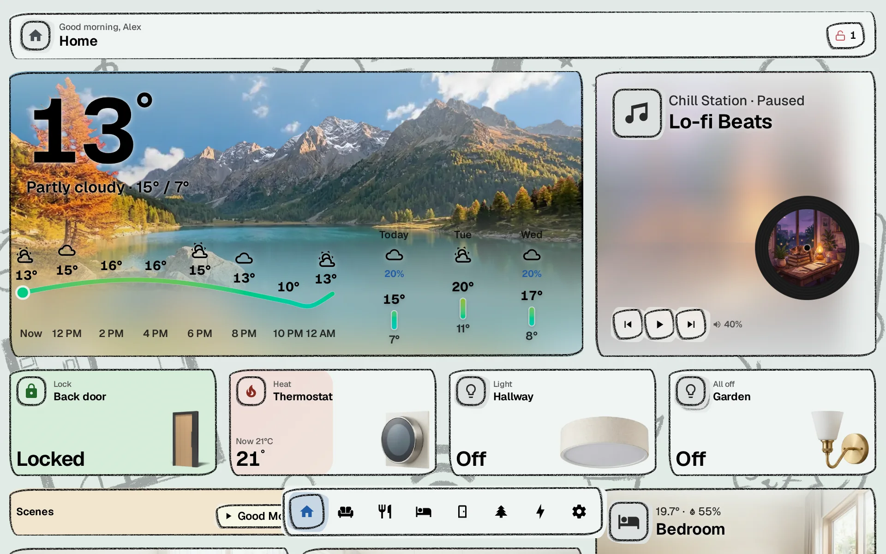
Task: Click the Good morning, Alex greeting
Action: tap(100, 27)
